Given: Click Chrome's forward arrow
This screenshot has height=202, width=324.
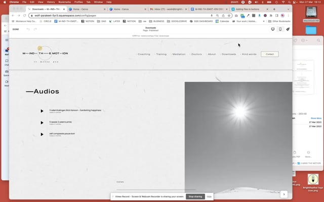Looking at the screenshot, I should pyautogui.click(x=19, y=16).
